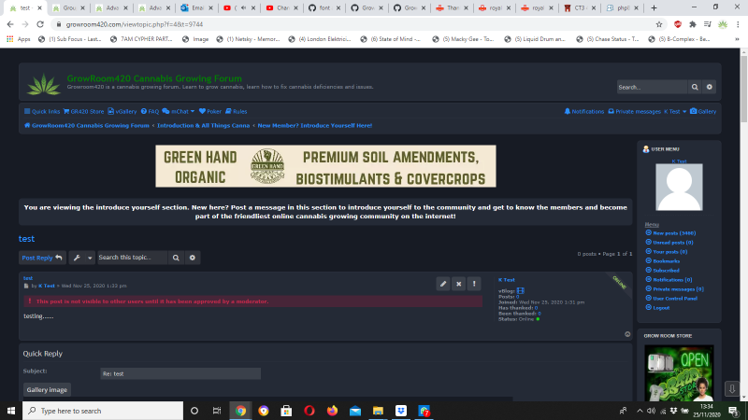Report post using the exclamation icon
The image size is (748, 420).
pos(474,283)
